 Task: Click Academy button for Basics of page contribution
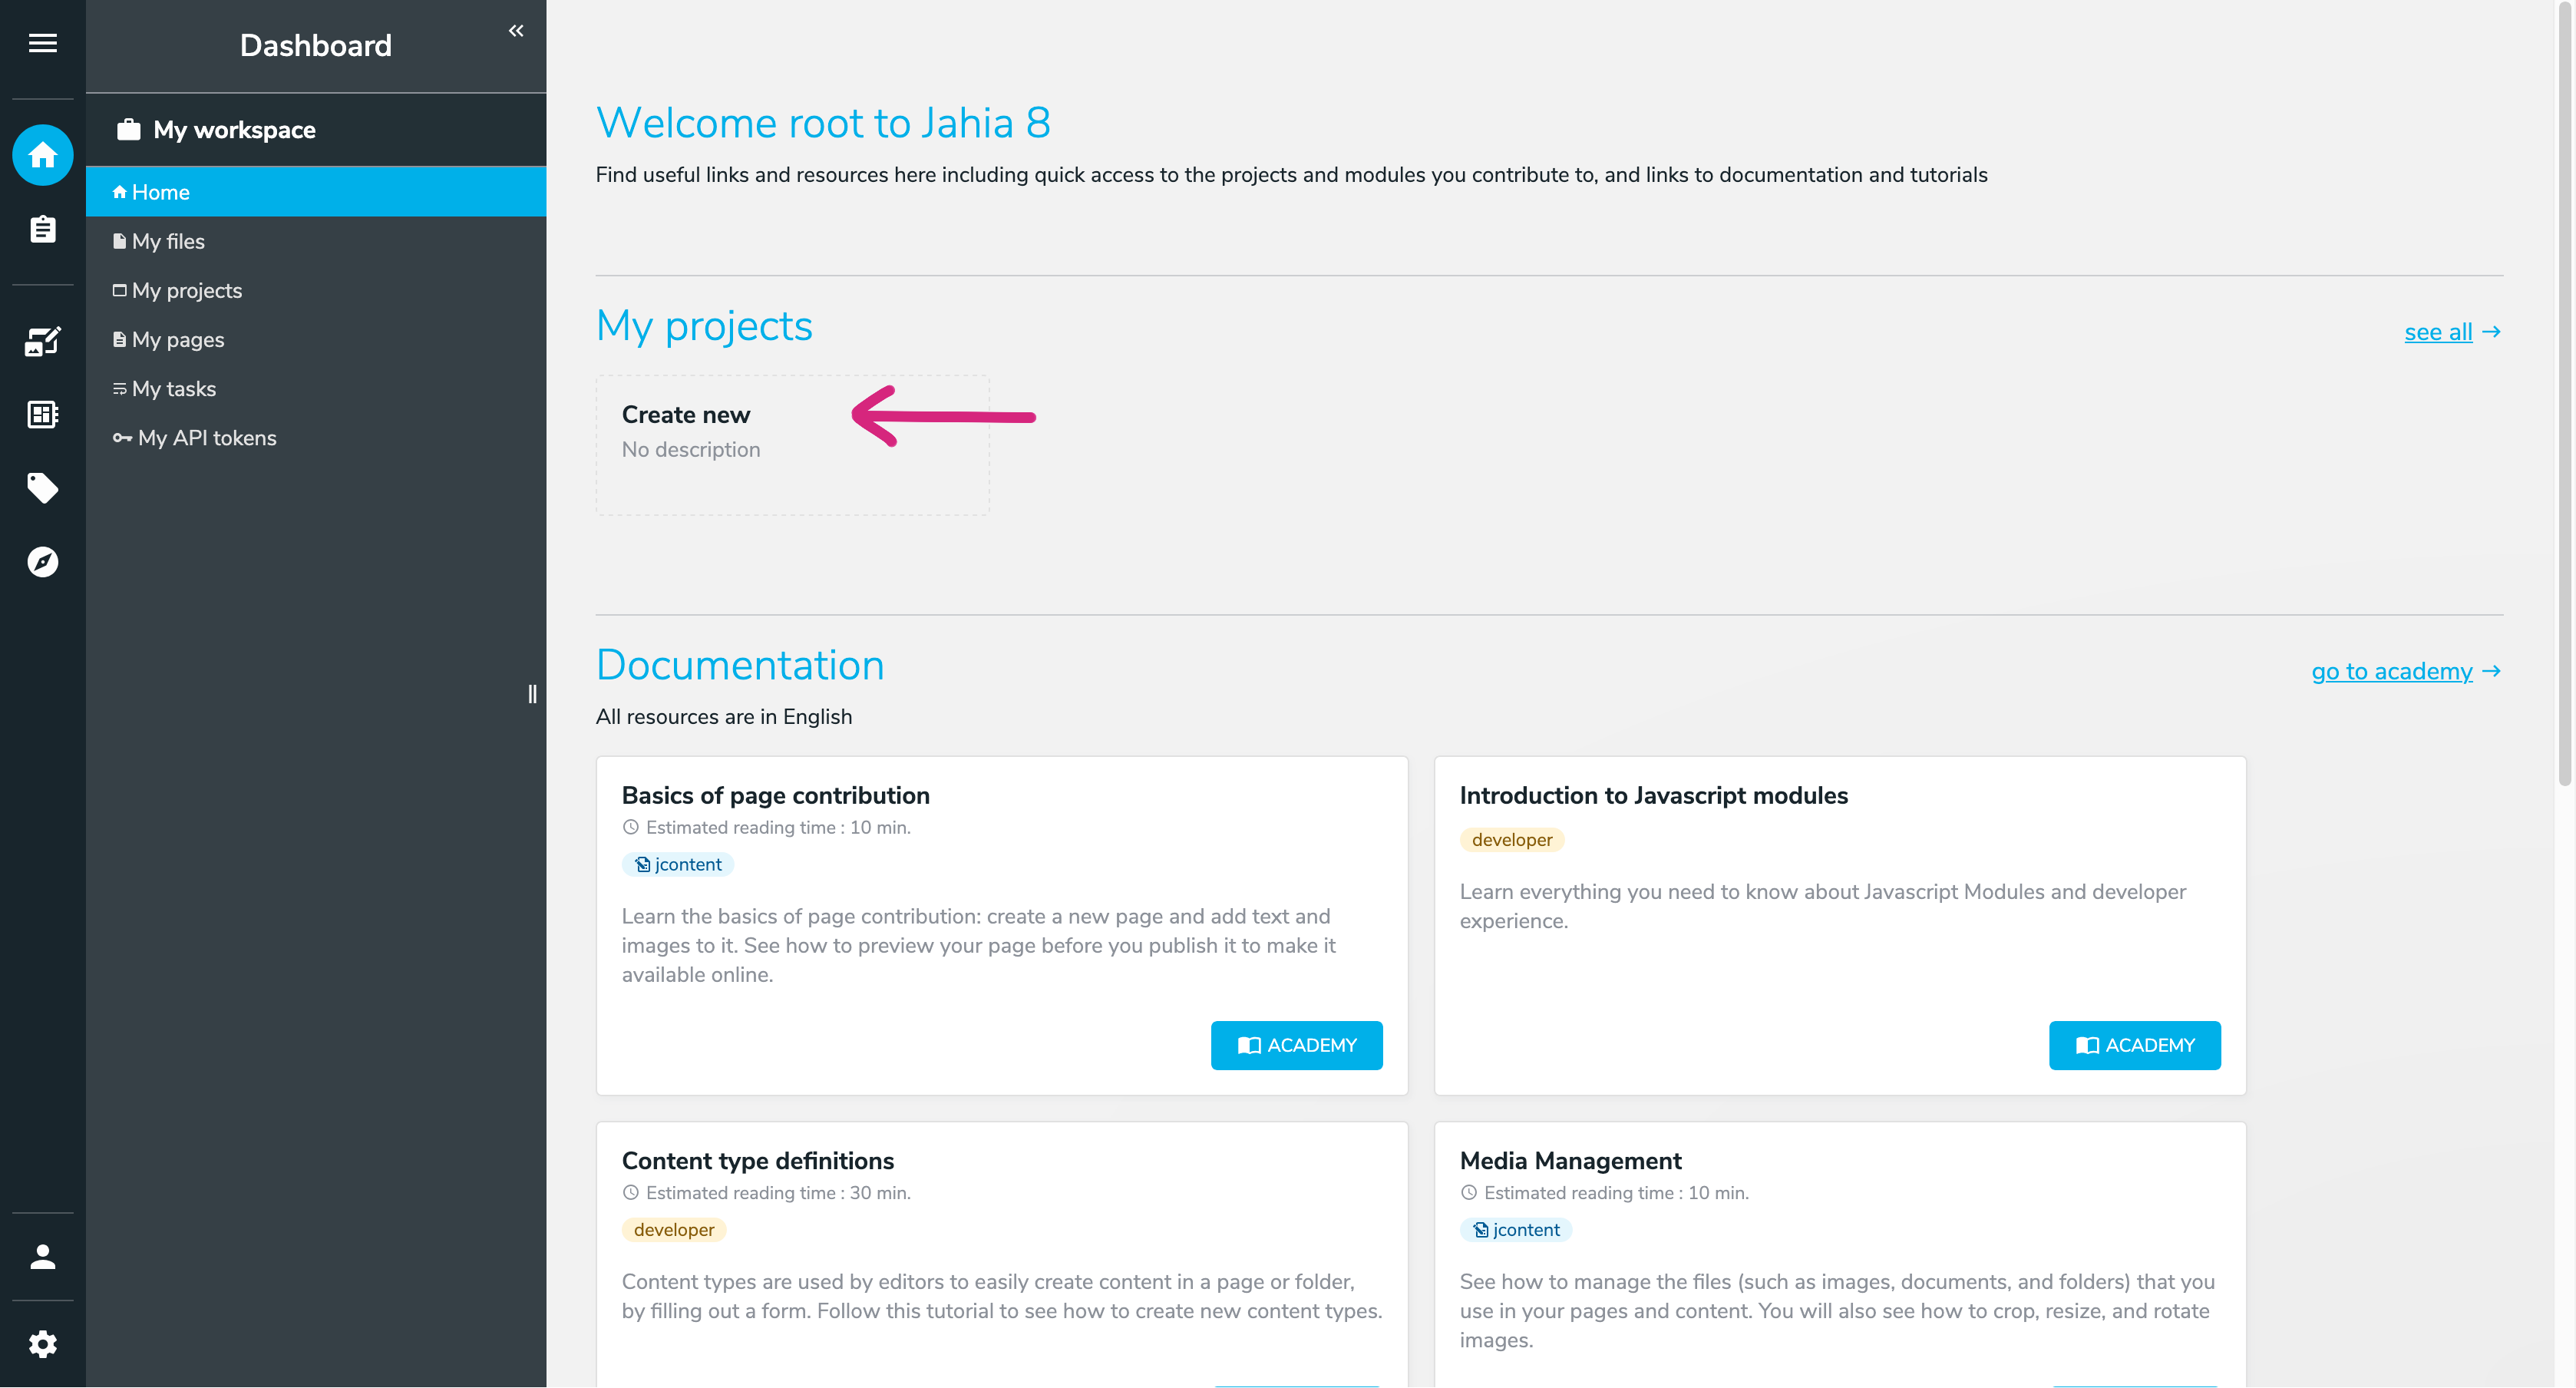(x=1296, y=1045)
